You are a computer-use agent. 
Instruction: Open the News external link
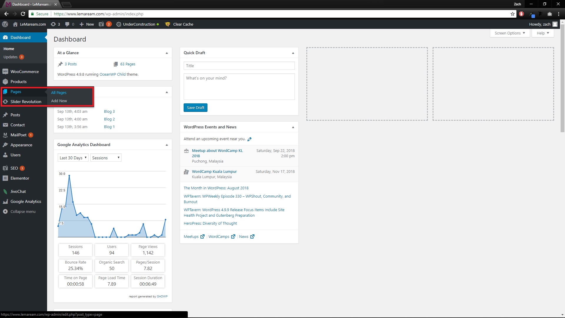247,236
